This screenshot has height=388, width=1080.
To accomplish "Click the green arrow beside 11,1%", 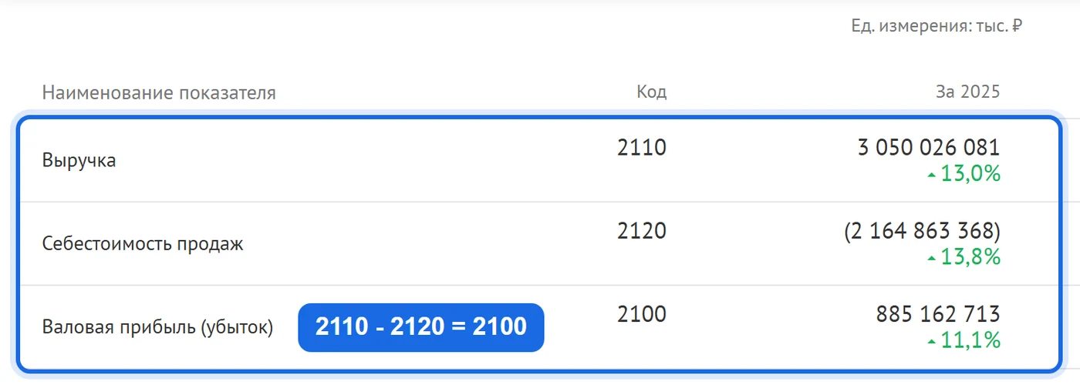I will pyautogui.click(x=932, y=342).
